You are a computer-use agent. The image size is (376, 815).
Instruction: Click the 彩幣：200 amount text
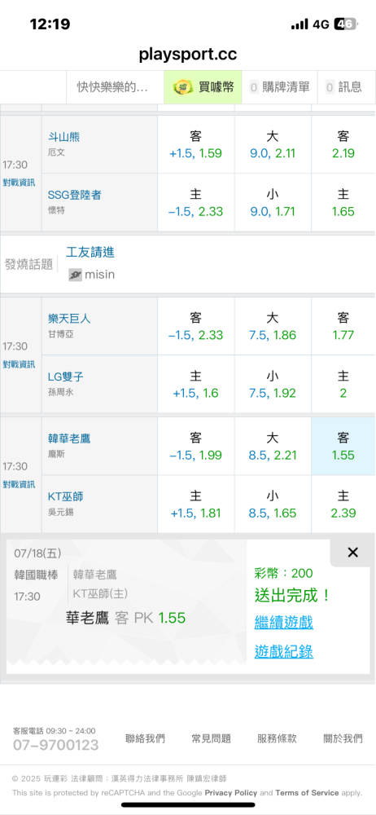tap(283, 573)
